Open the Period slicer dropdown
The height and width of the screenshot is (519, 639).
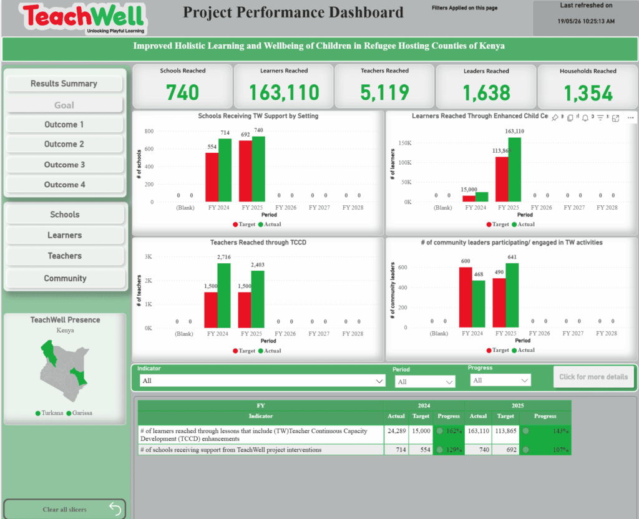point(424,382)
